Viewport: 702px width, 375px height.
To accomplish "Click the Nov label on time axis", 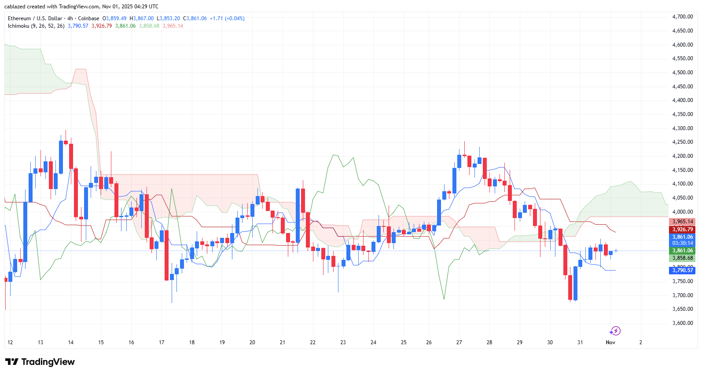I will point(610,342).
